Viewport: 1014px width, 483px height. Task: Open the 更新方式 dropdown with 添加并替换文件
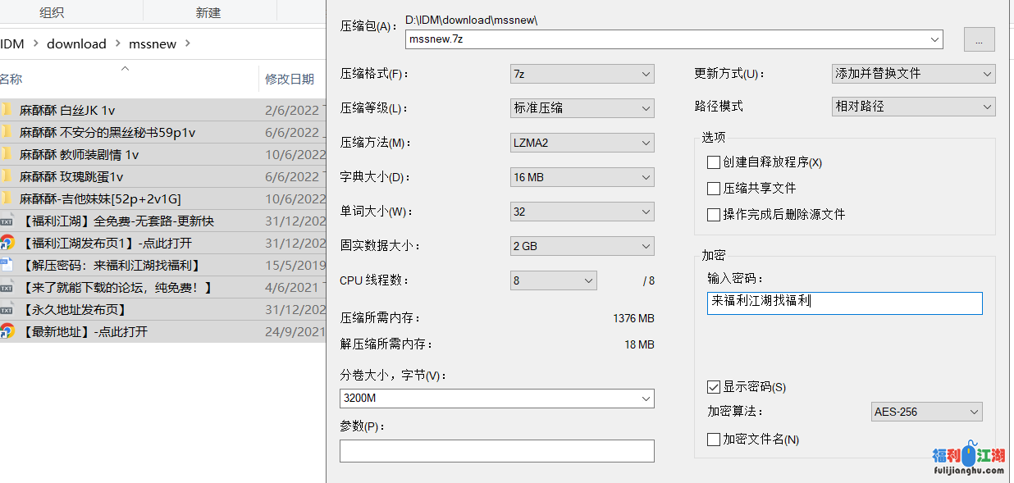tap(913, 74)
